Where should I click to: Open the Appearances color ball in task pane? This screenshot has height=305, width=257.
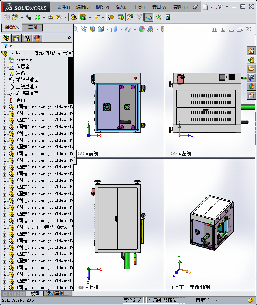point(251,86)
